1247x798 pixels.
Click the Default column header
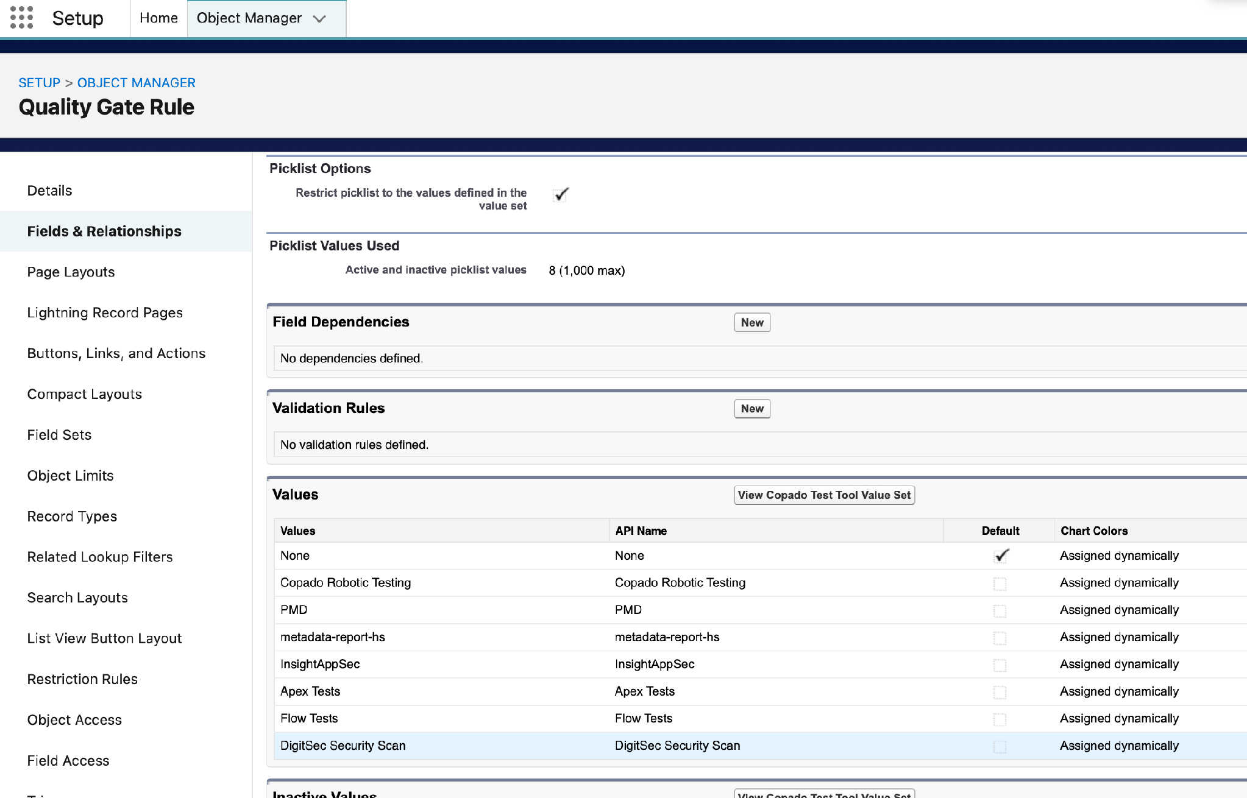[x=1000, y=531]
